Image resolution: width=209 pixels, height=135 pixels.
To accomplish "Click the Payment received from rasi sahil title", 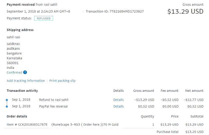I will coord(32,5).
